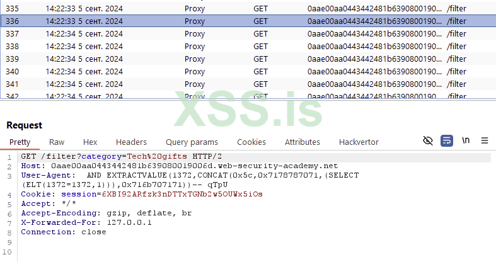
Task: Click the GET method cell in row 339
Action: [260, 59]
